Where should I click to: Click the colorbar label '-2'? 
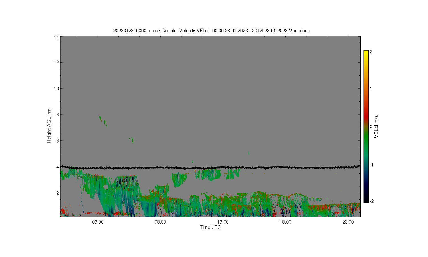pyautogui.click(x=372, y=201)
